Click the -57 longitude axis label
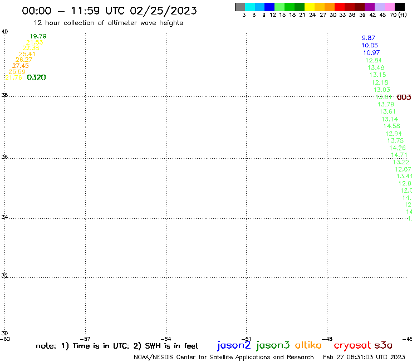Screen dimensions: 412x362 tap(85, 339)
